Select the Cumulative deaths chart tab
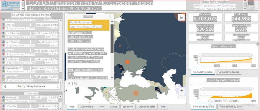The image size is (260, 111). 229,72
